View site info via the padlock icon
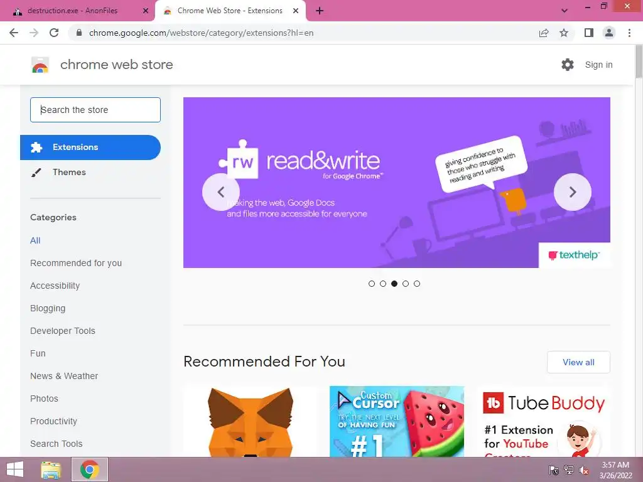 (x=79, y=33)
